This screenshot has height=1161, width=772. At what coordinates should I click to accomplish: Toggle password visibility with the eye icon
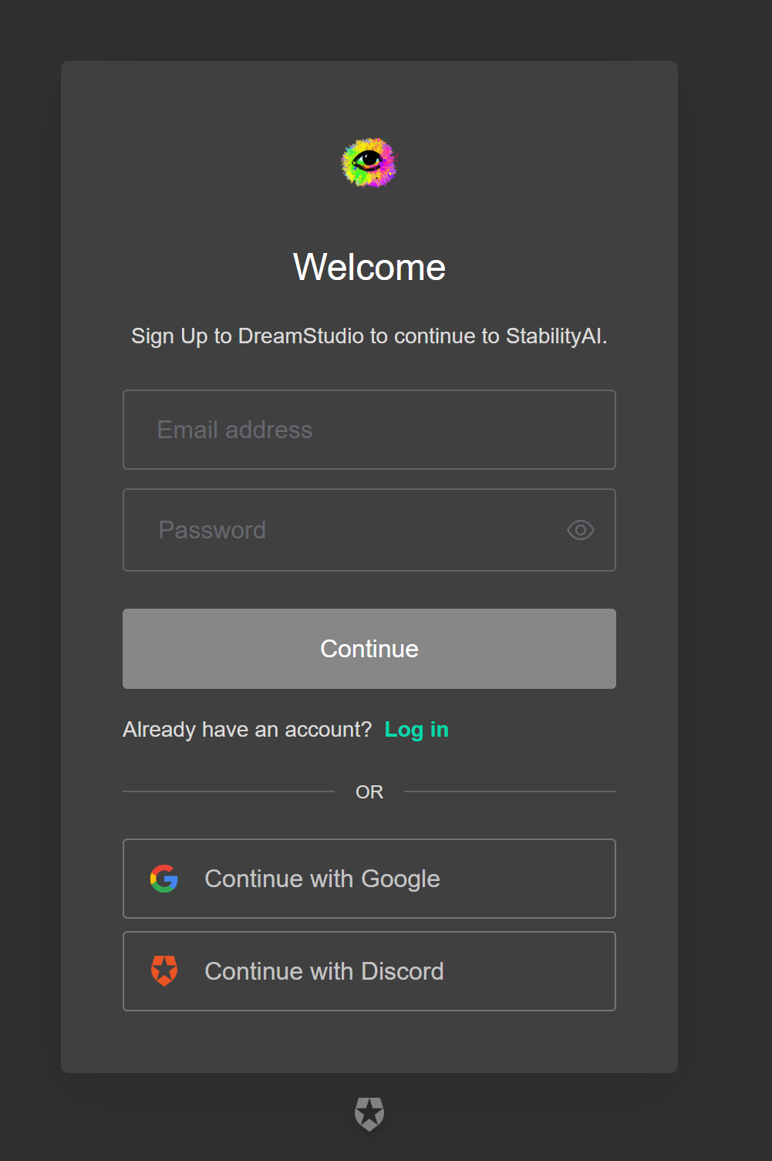[x=581, y=530]
